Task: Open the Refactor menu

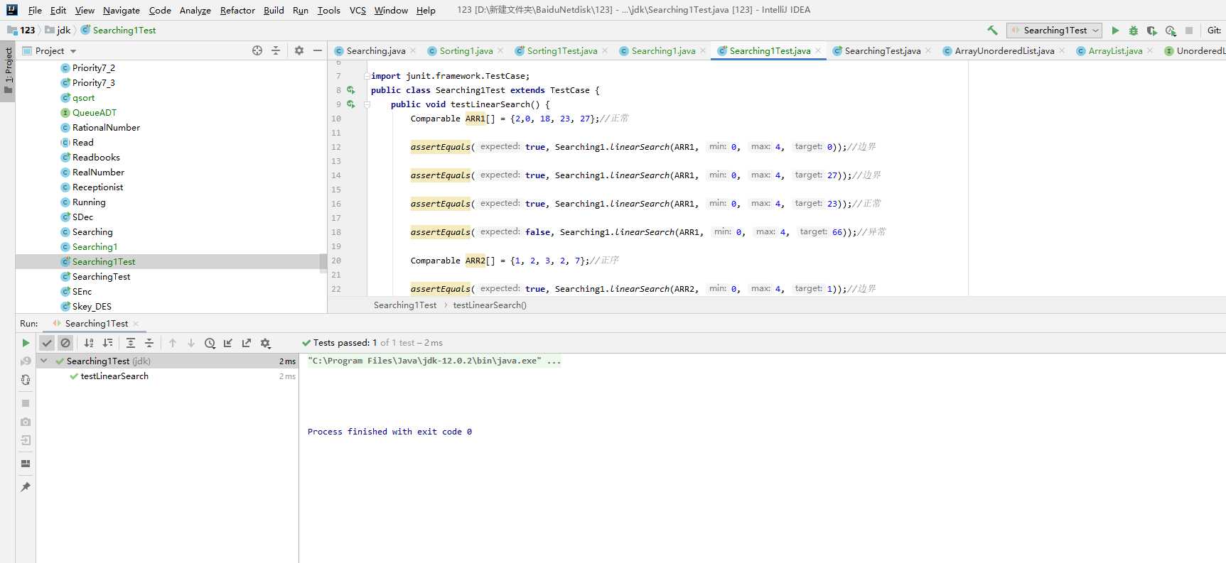Action: coord(237,10)
